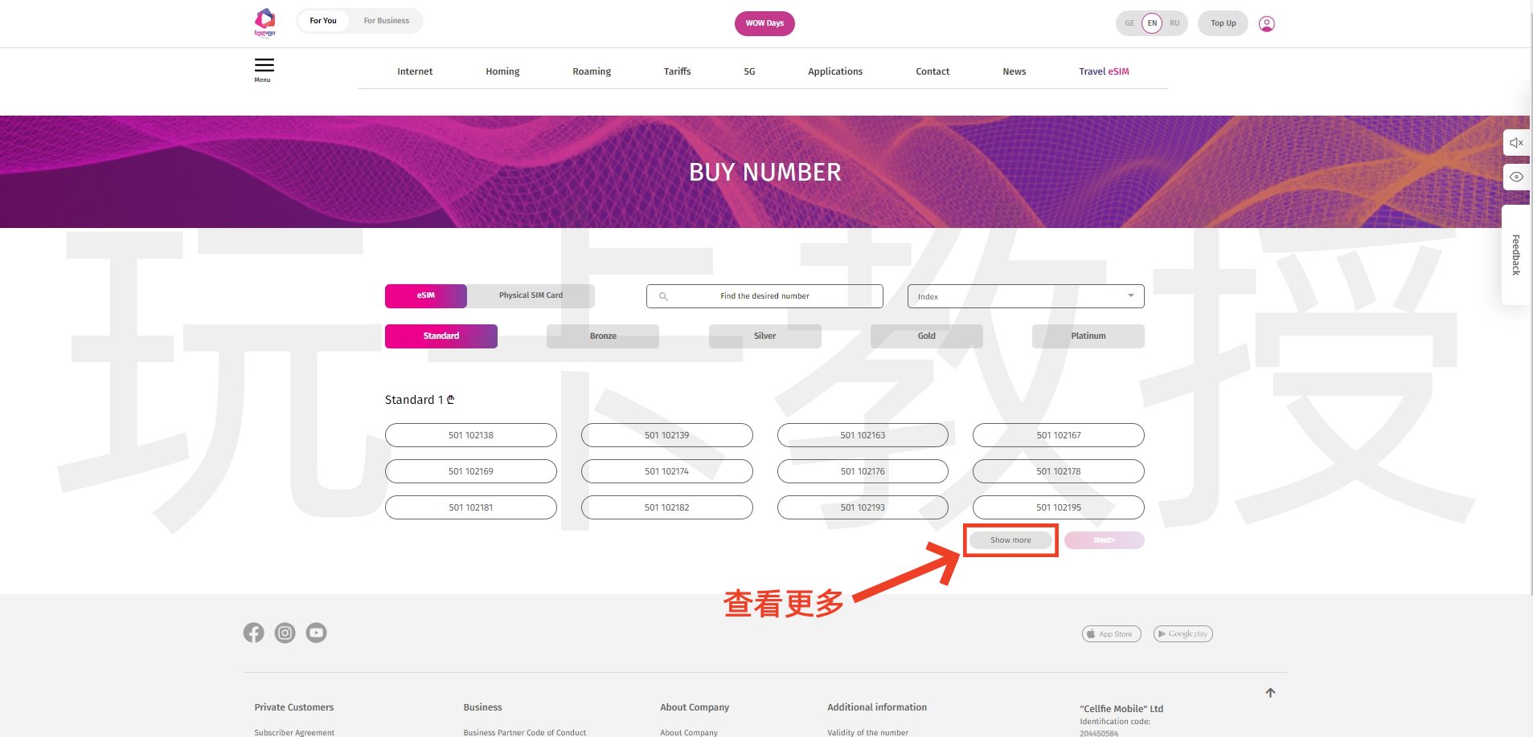
Task: Click the muted speaker accessibility icon
Action: pyautogui.click(x=1515, y=143)
